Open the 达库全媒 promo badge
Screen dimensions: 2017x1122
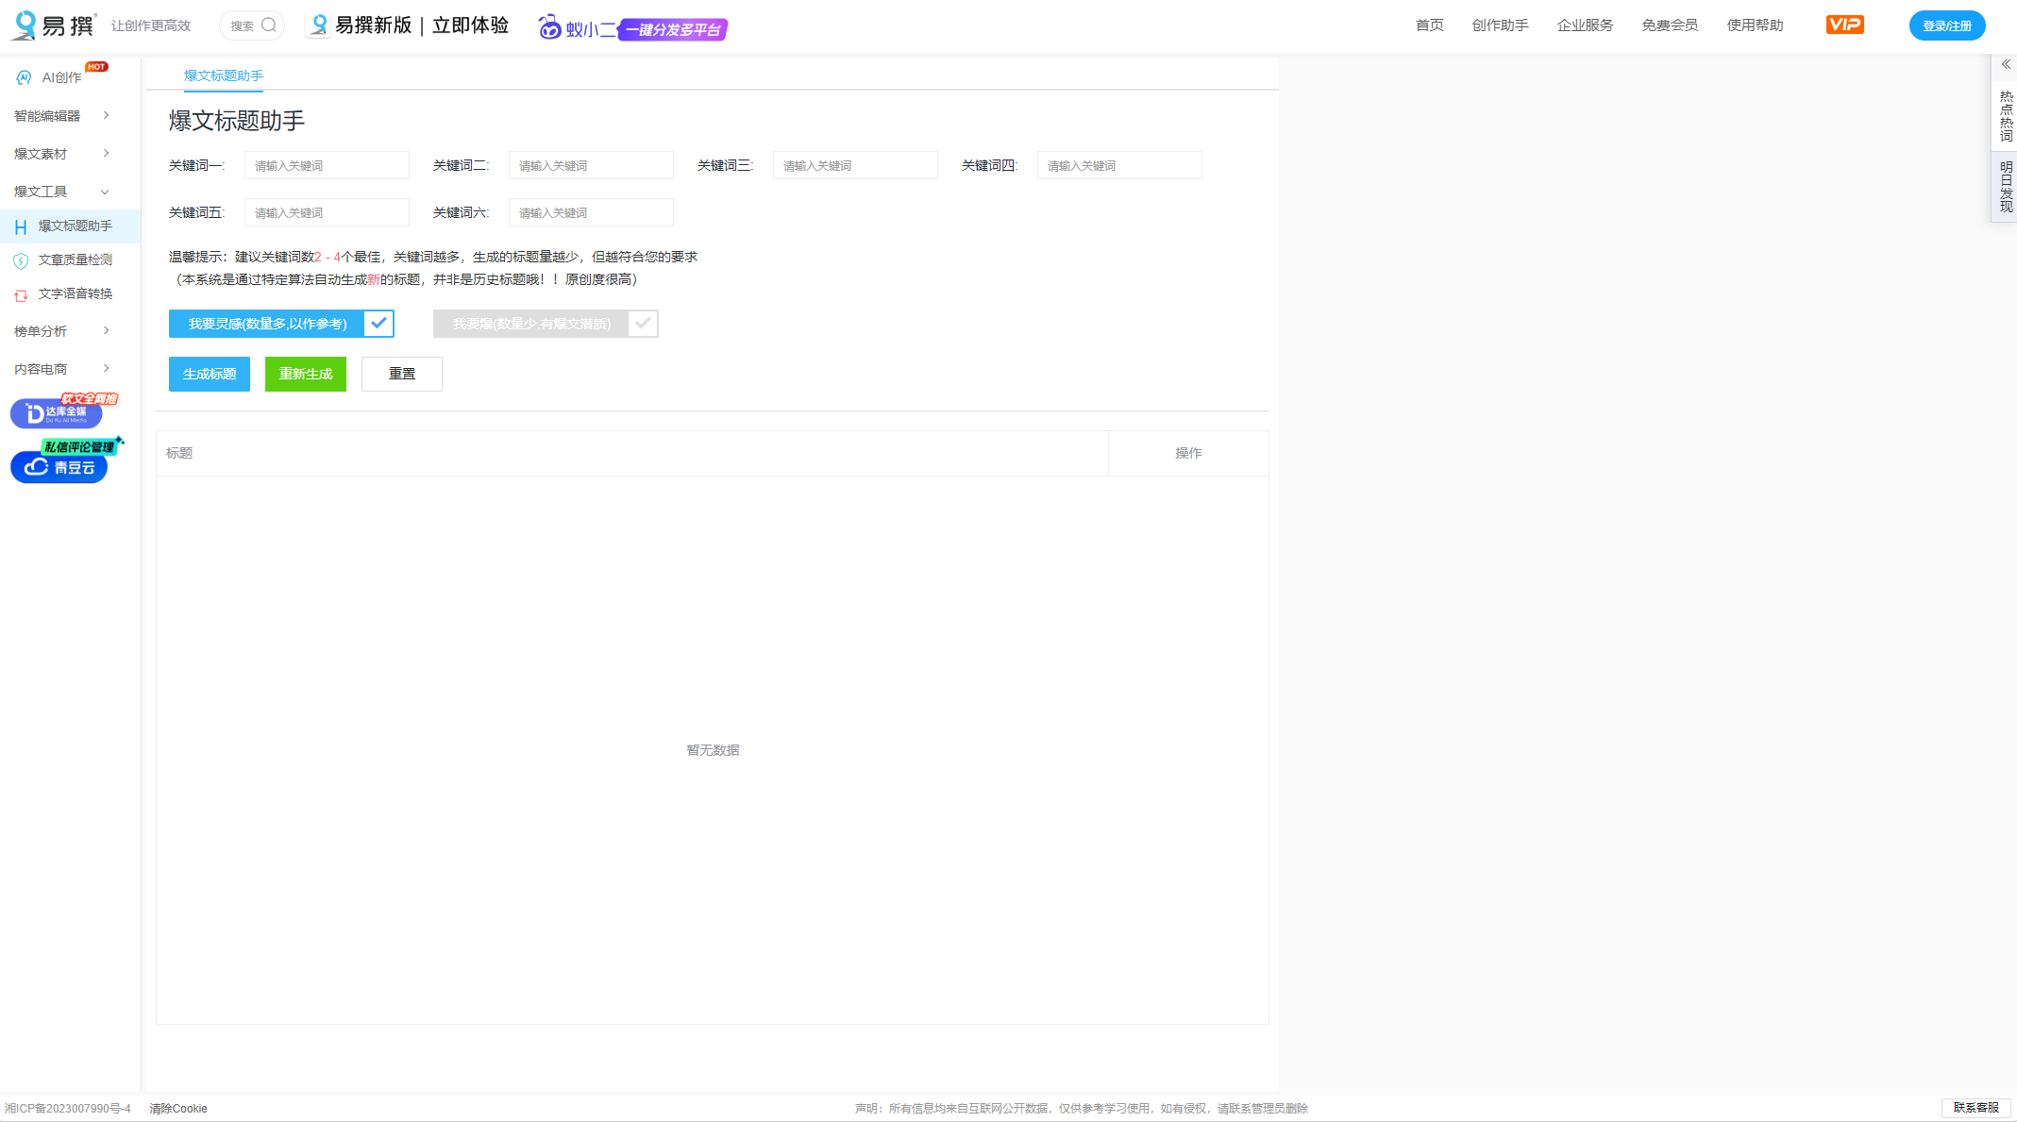tap(58, 412)
